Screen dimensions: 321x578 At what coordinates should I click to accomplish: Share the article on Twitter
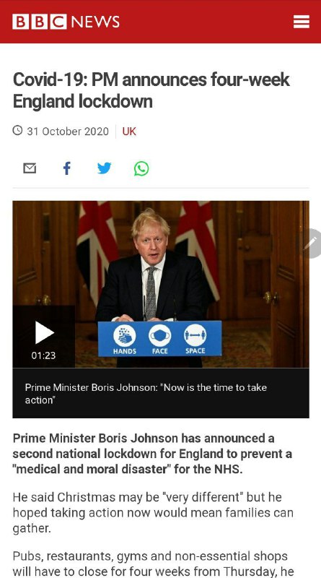(104, 168)
